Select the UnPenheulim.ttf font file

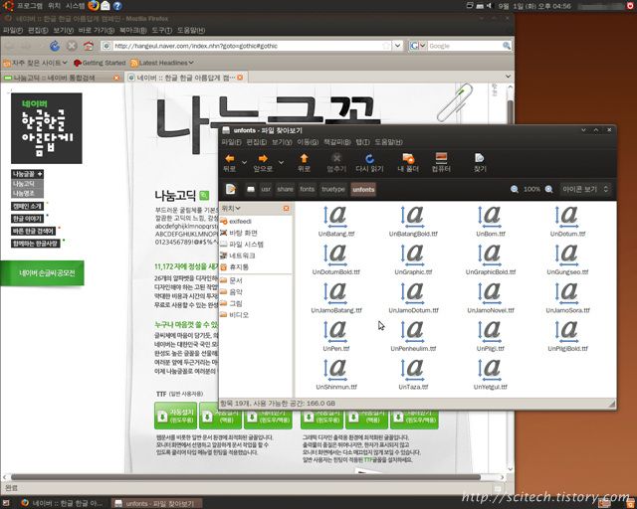pos(413,336)
